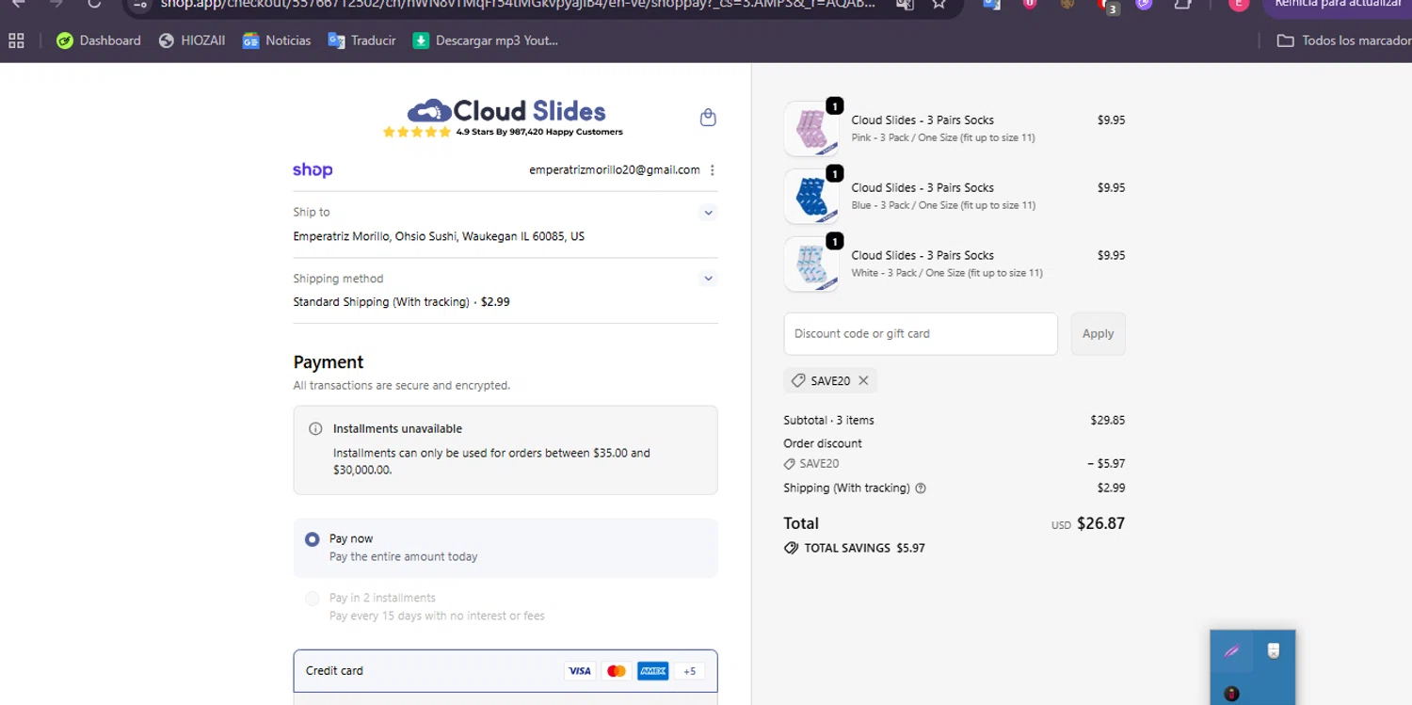Click the Apply discount button
1412x705 pixels.
tap(1098, 334)
